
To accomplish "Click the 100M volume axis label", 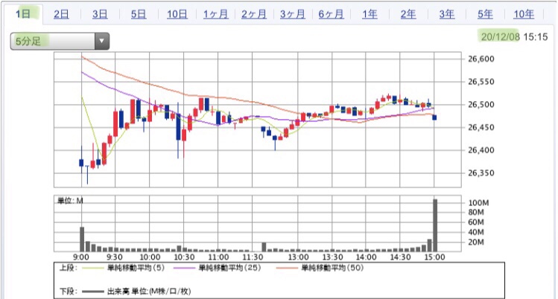I will pos(478,203).
